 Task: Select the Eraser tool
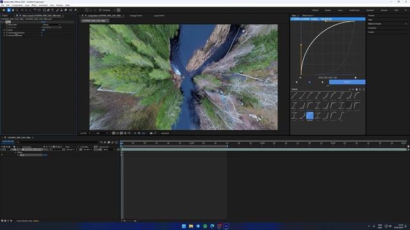(65, 10)
